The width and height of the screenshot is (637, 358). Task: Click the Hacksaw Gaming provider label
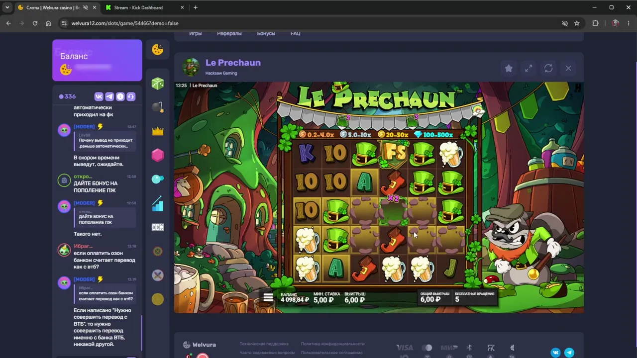pyautogui.click(x=221, y=74)
